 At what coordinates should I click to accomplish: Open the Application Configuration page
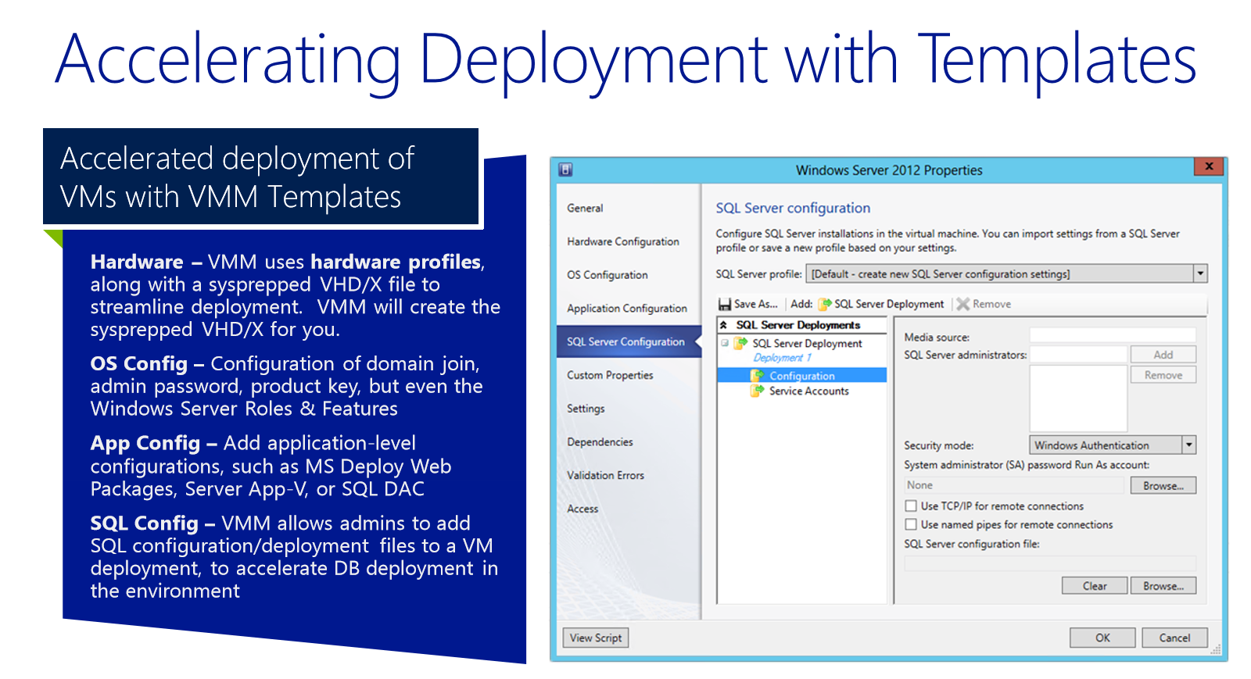tap(627, 309)
